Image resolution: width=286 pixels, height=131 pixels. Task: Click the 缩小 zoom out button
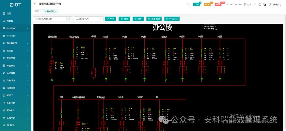(138, 19)
